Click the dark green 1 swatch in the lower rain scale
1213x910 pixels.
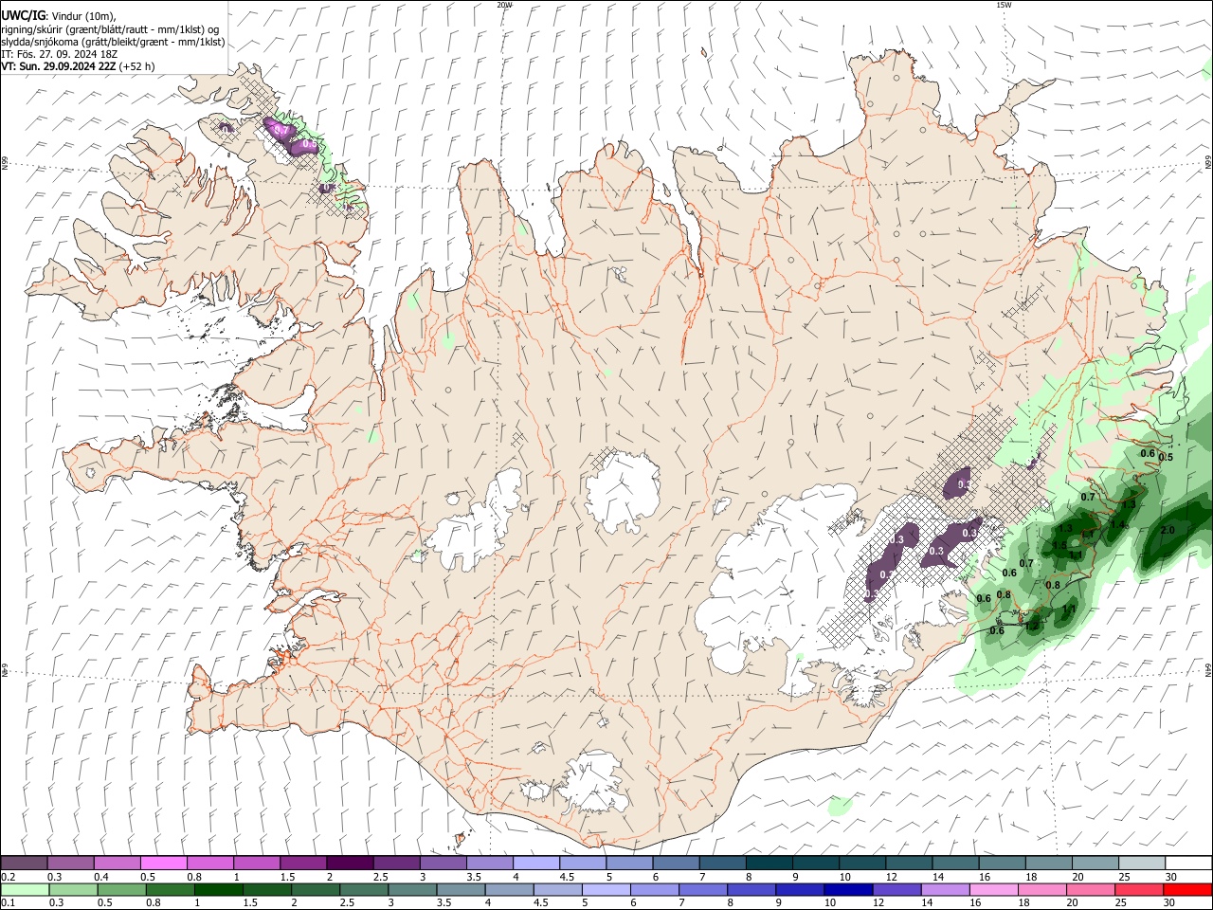(218, 889)
